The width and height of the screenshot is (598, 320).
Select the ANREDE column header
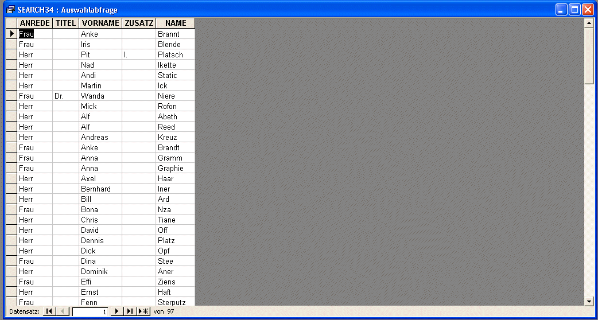click(34, 24)
